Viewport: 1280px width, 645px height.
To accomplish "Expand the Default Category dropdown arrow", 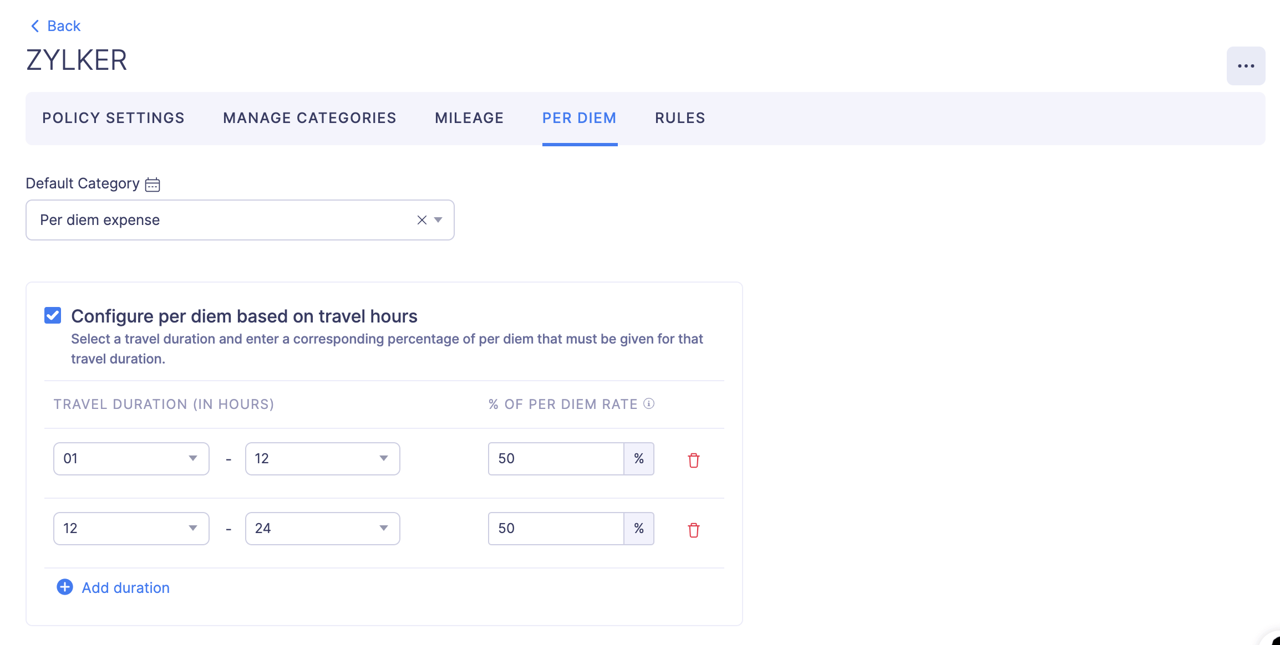I will pos(438,220).
